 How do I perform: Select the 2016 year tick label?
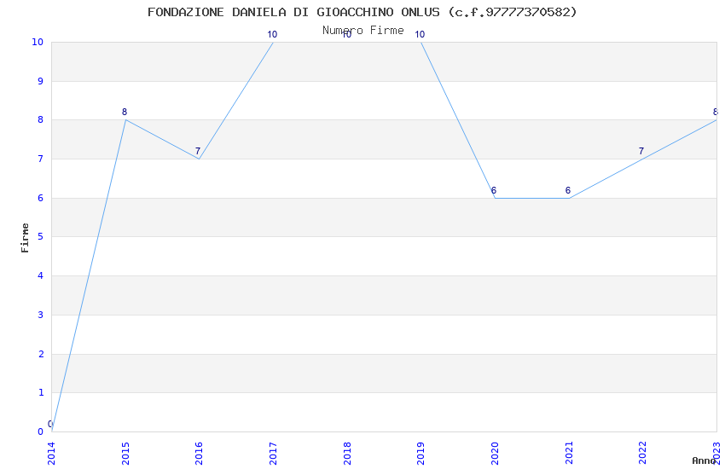point(199,454)
